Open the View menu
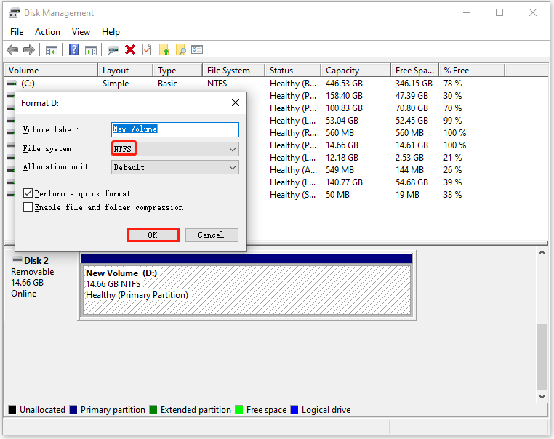Viewport: 554px width, 439px height. [x=81, y=32]
